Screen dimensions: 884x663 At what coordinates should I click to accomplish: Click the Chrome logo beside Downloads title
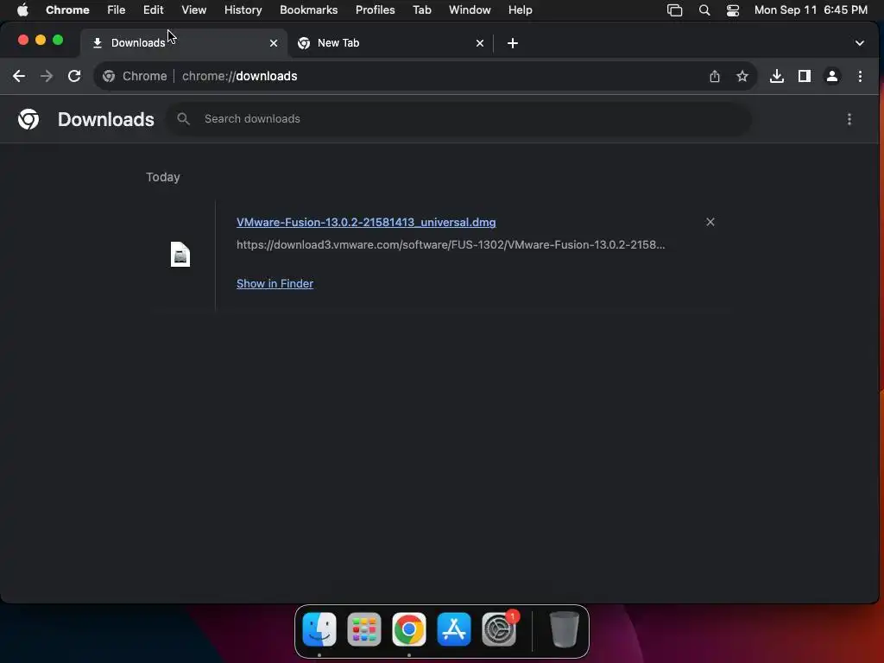tap(28, 119)
